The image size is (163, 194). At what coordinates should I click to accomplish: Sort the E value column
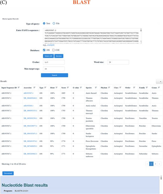[81, 88]
